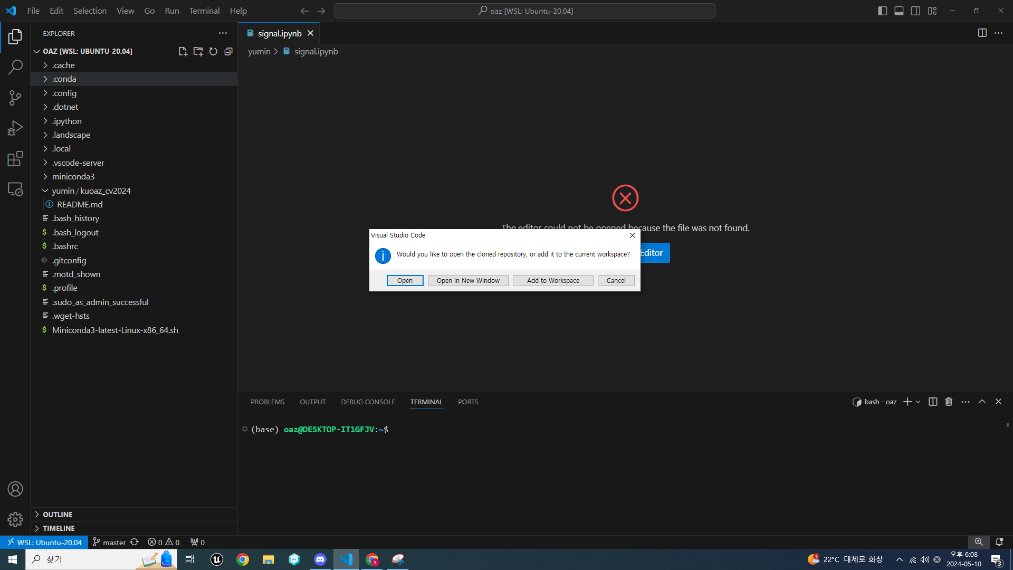The width and height of the screenshot is (1013, 570).
Task: Open the Run and Debug view
Action: 15,128
